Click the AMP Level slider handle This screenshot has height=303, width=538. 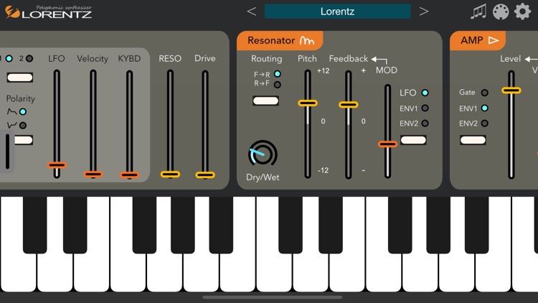point(511,90)
